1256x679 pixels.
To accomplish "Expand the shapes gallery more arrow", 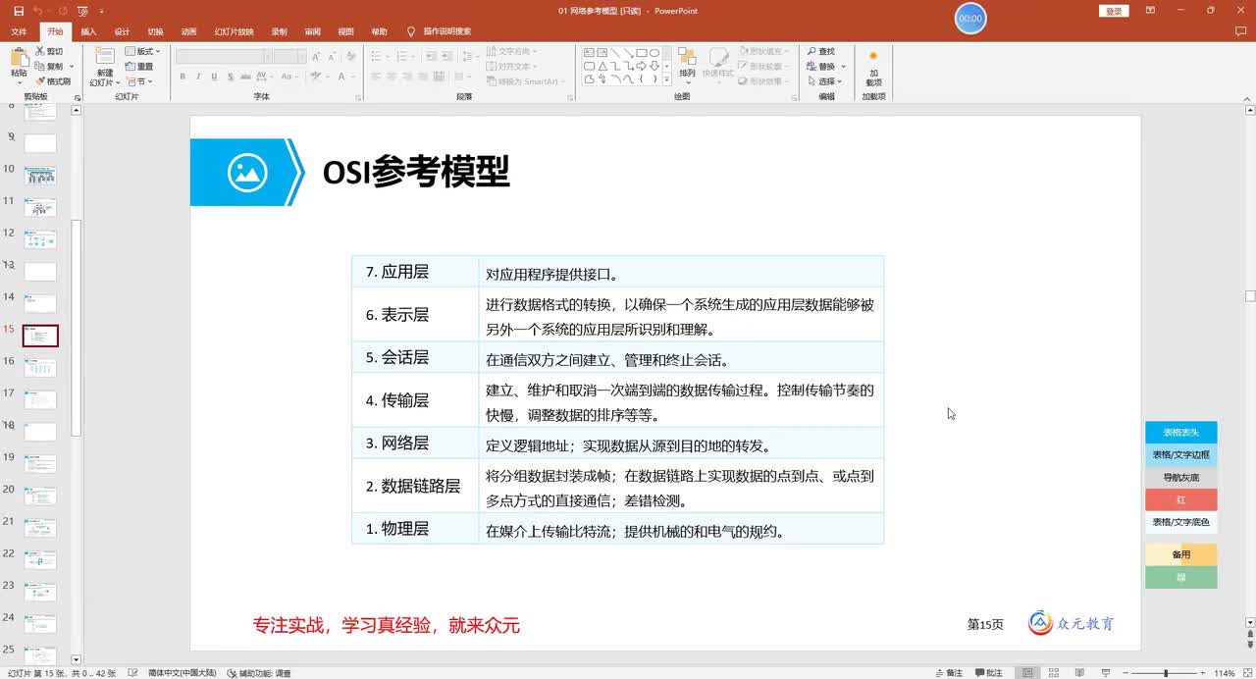I will pos(667,81).
